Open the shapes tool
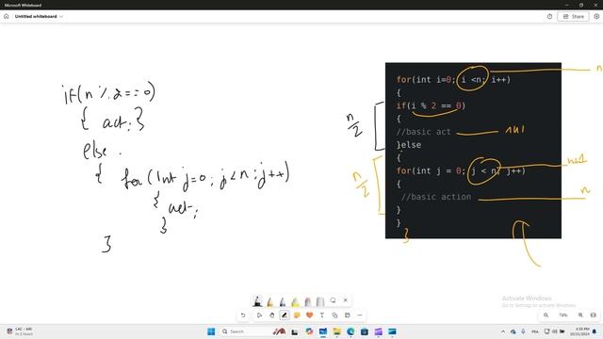The image size is (603, 339). 334,315
